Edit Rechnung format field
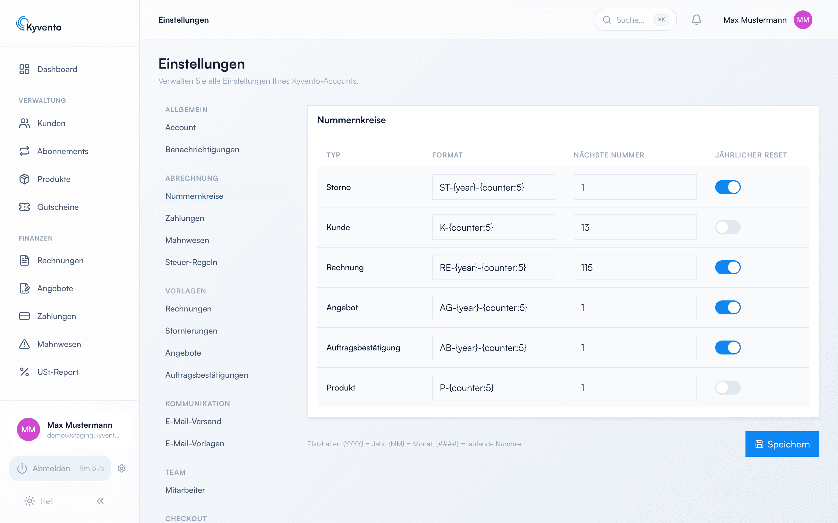 (x=493, y=267)
